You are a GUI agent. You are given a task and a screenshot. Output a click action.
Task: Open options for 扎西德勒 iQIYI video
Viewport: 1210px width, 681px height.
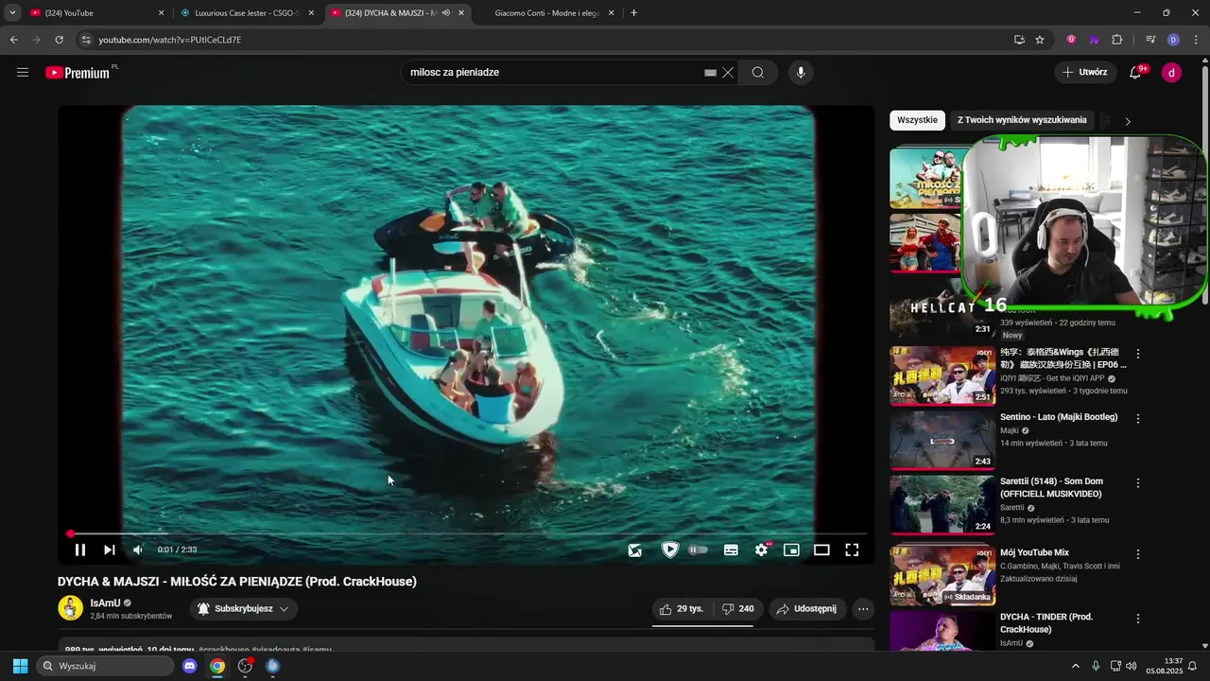[x=1138, y=354]
